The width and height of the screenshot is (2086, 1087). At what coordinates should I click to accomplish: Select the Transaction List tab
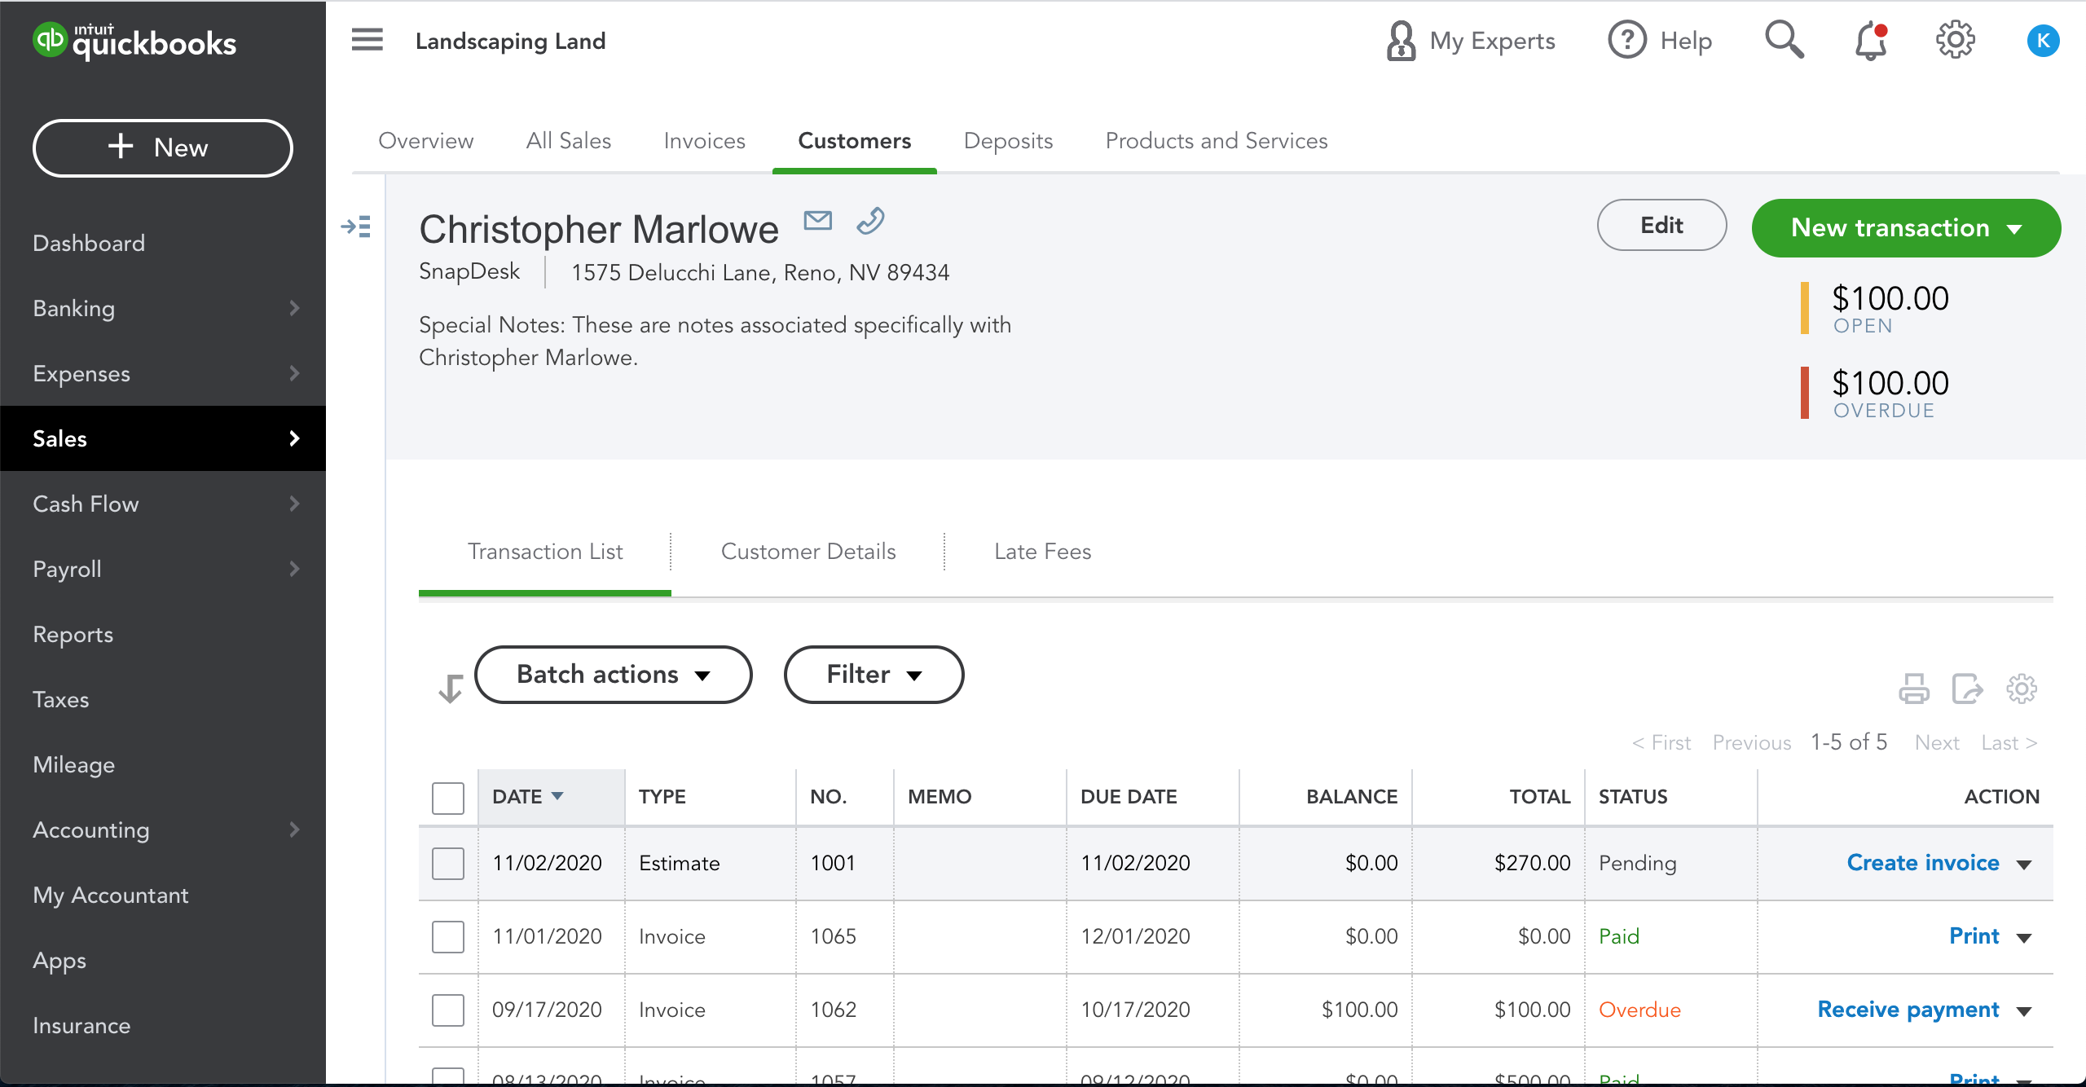[545, 552]
